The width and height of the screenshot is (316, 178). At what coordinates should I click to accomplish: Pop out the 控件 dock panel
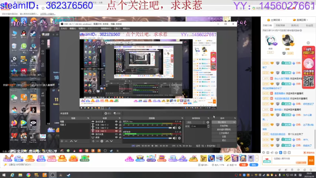pyautogui.click(x=235, y=118)
